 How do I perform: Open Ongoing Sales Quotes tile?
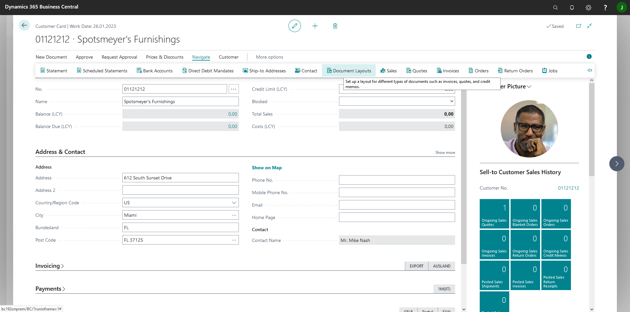494,214
